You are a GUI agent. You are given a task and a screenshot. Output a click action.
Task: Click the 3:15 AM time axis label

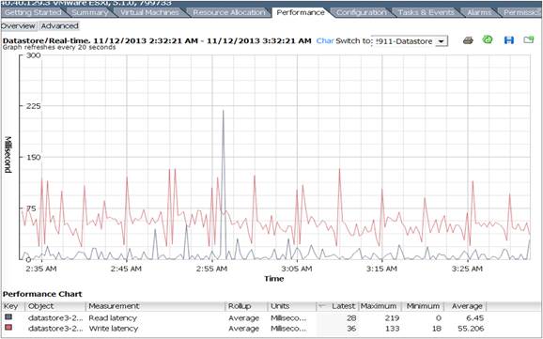click(x=381, y=269)
